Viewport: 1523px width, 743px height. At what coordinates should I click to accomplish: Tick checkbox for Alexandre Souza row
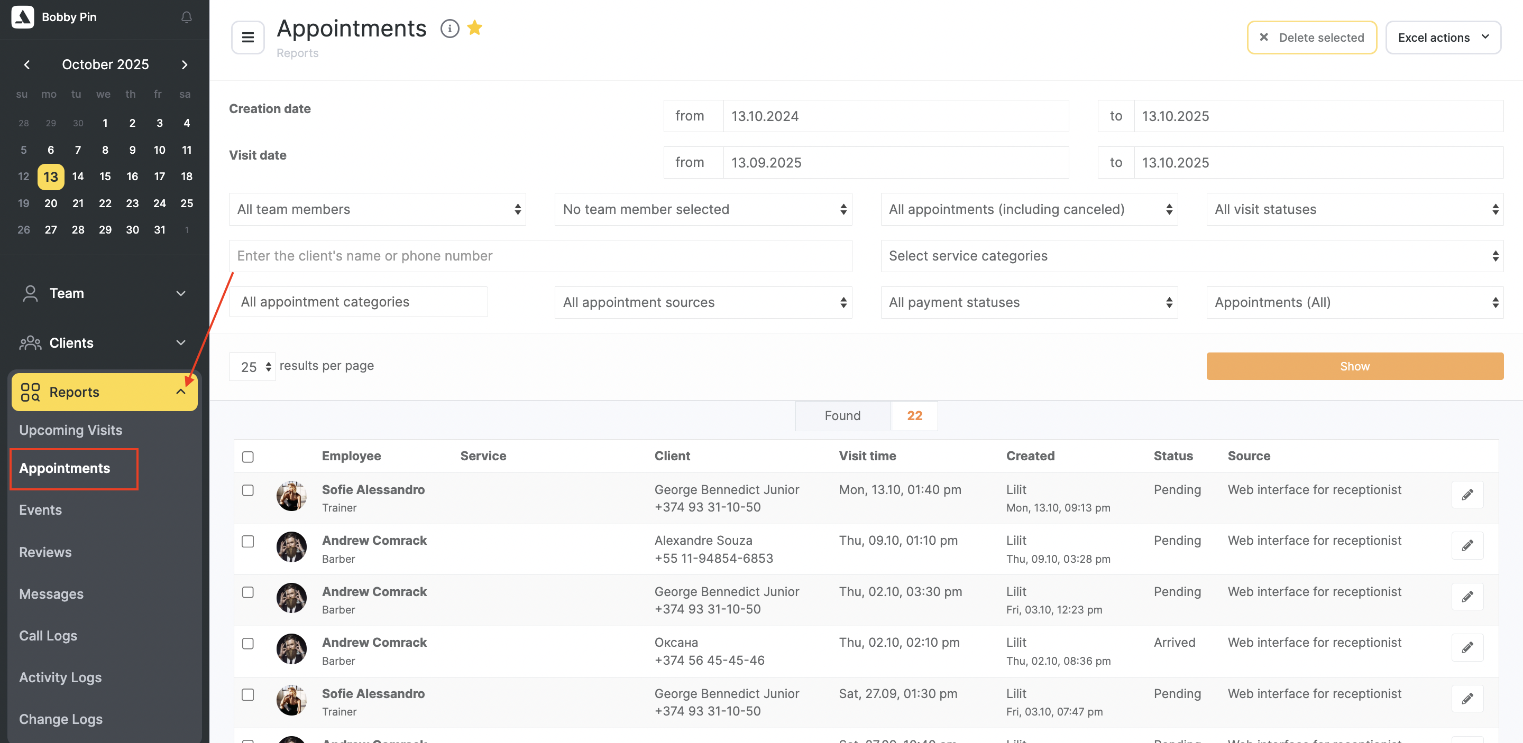(247, 541)
